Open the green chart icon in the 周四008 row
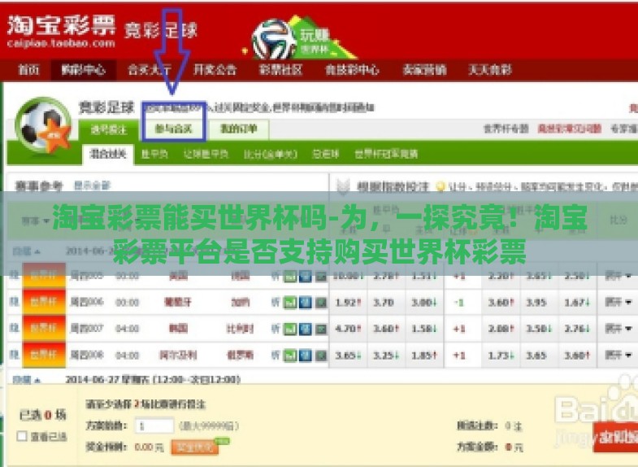The image size is (638, 467). [x=289, y=356]
